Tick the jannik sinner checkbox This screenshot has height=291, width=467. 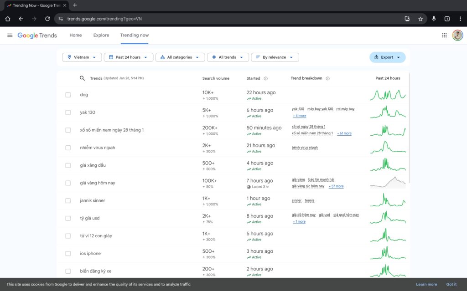[x=68, y=201]
